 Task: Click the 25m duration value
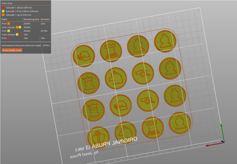coord(43,24)
